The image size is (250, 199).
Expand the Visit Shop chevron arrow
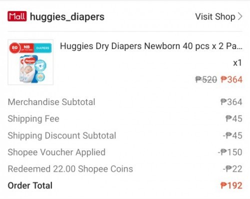(240, 16)
